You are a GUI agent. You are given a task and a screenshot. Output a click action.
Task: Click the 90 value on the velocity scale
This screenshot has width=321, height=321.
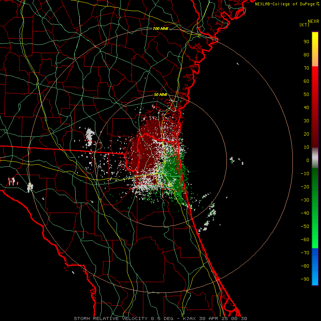pos(306,42)
